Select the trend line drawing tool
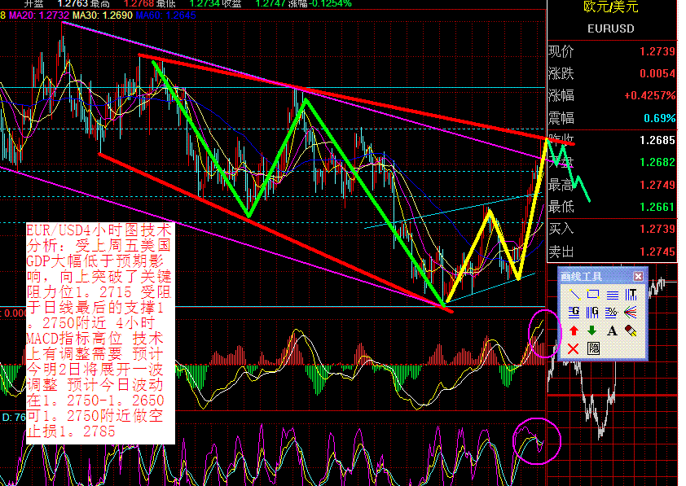Screen dimensions: 686x486 click(574, 295)
